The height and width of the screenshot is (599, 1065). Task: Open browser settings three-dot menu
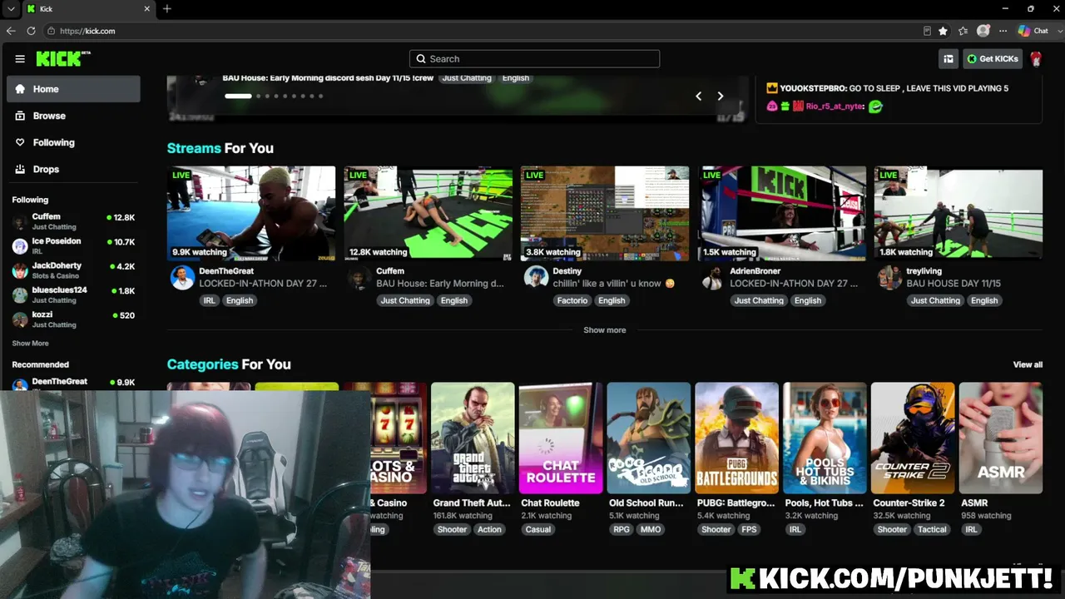[1003, 31]
